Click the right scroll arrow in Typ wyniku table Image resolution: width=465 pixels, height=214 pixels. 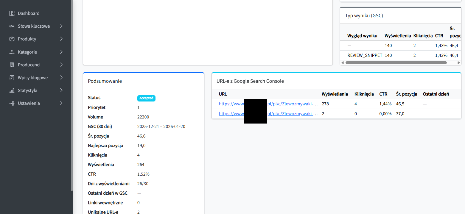[459, 63]
